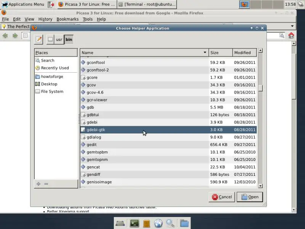Open web browser globe in bottom panel
Screen dimensions: 305x229
click(158, 223)
